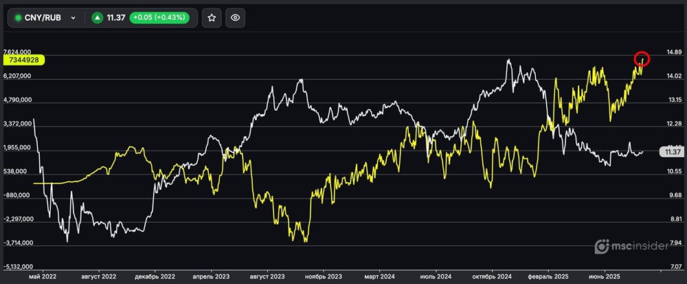Click the chevron next to CNY/RUB
This screenshot has width=687, height=284.
click(x=74, y=18)
